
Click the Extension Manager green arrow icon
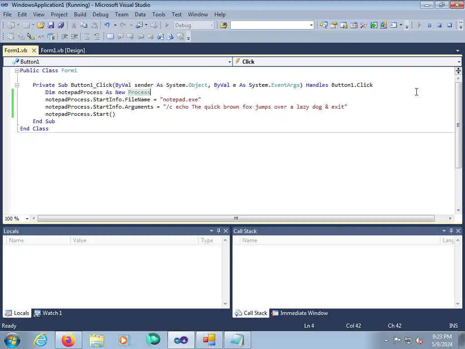[374, 25]
